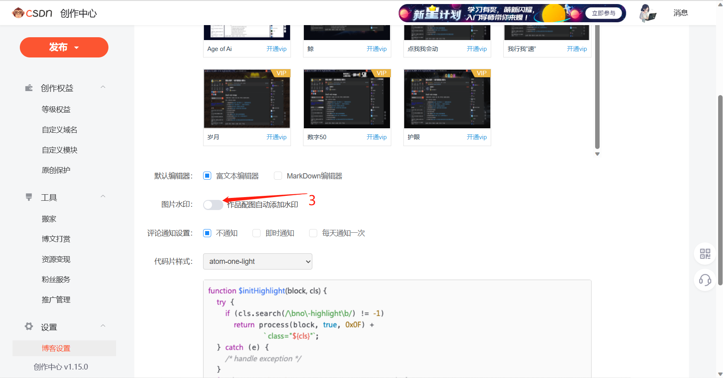Click the skin list scroll-down arrow
This screenshot has height=378, width=723.
[597, 154]
